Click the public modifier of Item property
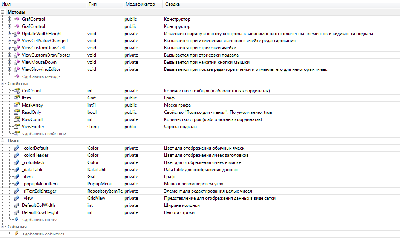Screen dimensions: 400x240 [130, 98]
